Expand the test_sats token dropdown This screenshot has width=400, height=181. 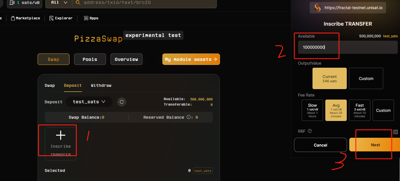pos(89,102)
